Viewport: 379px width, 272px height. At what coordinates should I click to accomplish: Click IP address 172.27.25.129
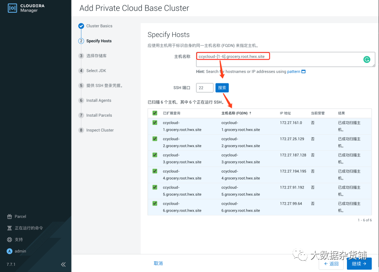(292, 139)
